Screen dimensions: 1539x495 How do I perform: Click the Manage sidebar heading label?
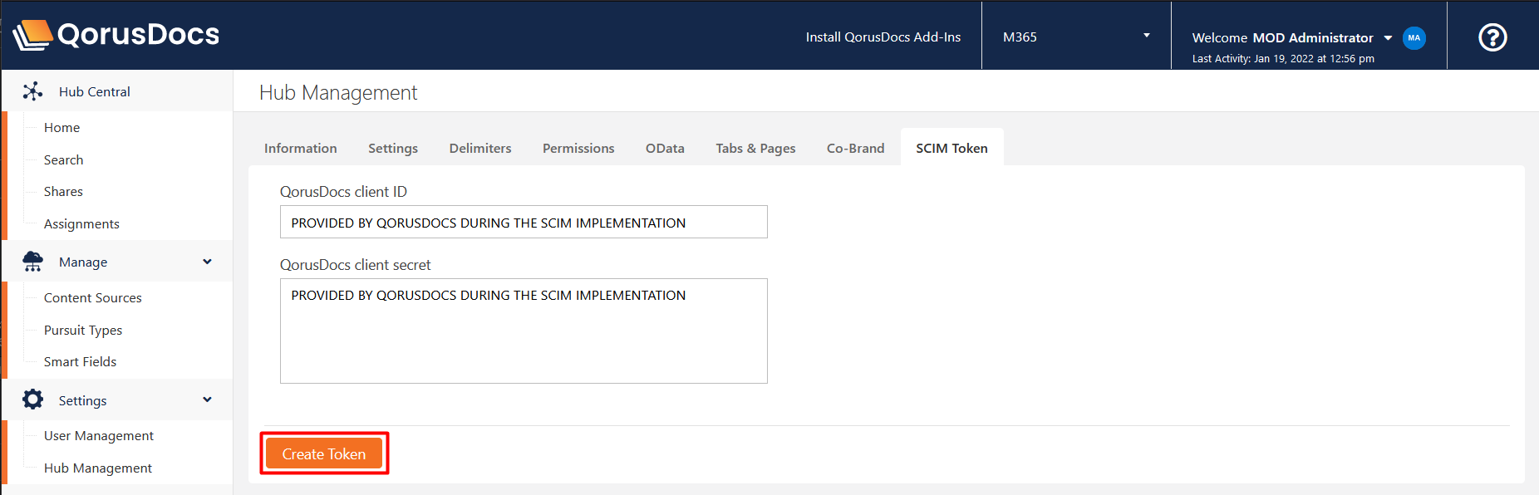[83, 262]
